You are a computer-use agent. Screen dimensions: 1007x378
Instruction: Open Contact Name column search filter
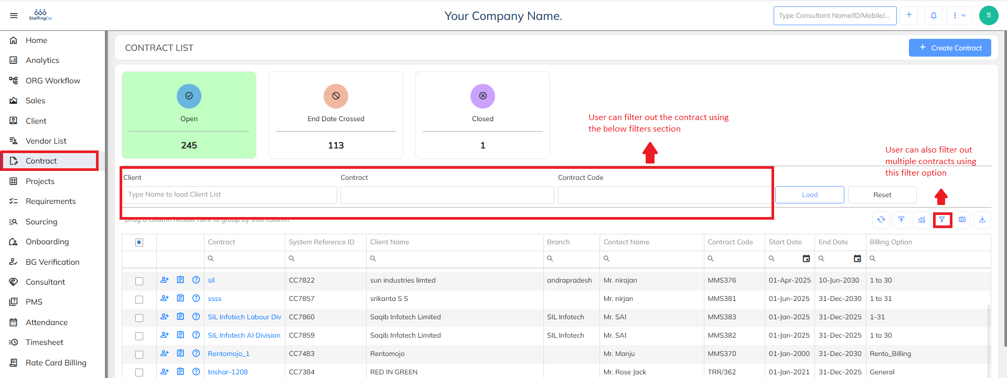point(606,258)
